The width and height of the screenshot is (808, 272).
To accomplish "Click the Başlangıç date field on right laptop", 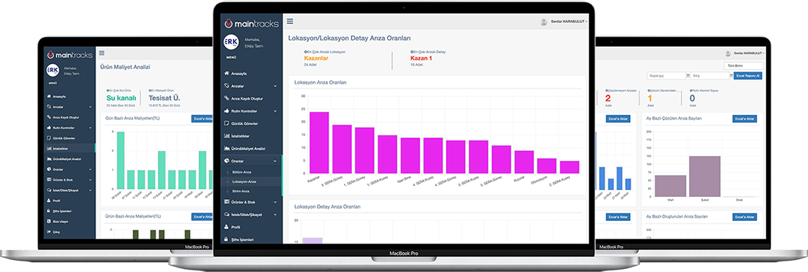I will click(667, 76).
